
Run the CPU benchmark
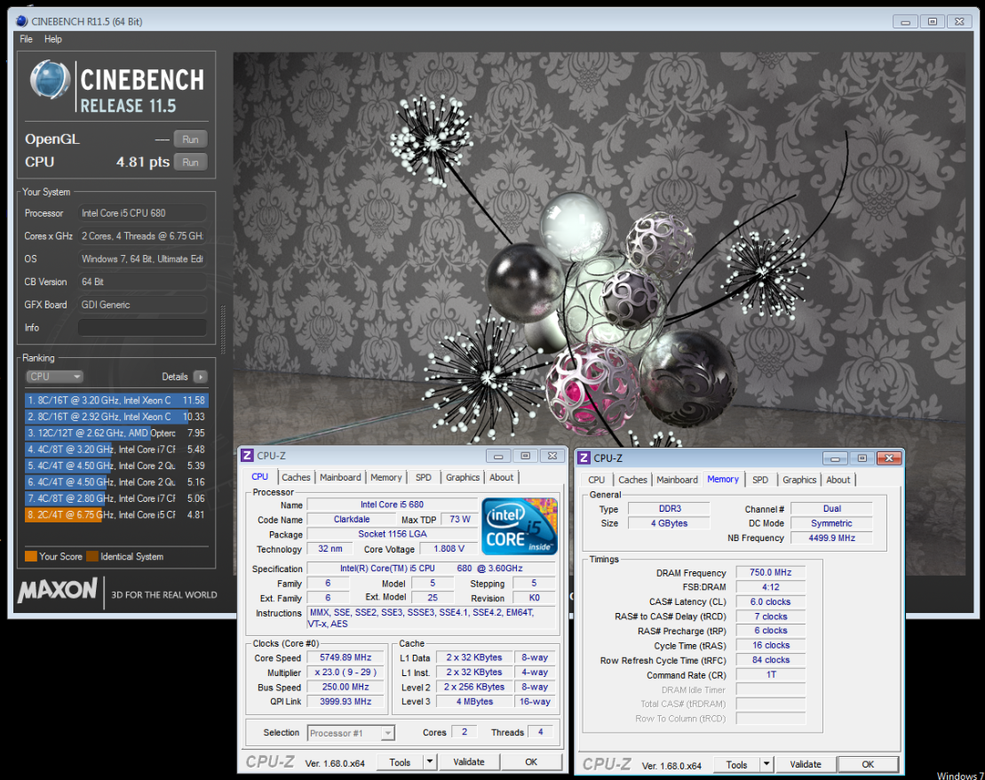190,163
